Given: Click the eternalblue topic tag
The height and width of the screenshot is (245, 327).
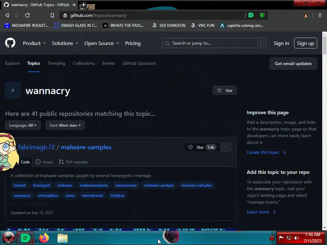Looking at the screenshot, I should [48, 196].
